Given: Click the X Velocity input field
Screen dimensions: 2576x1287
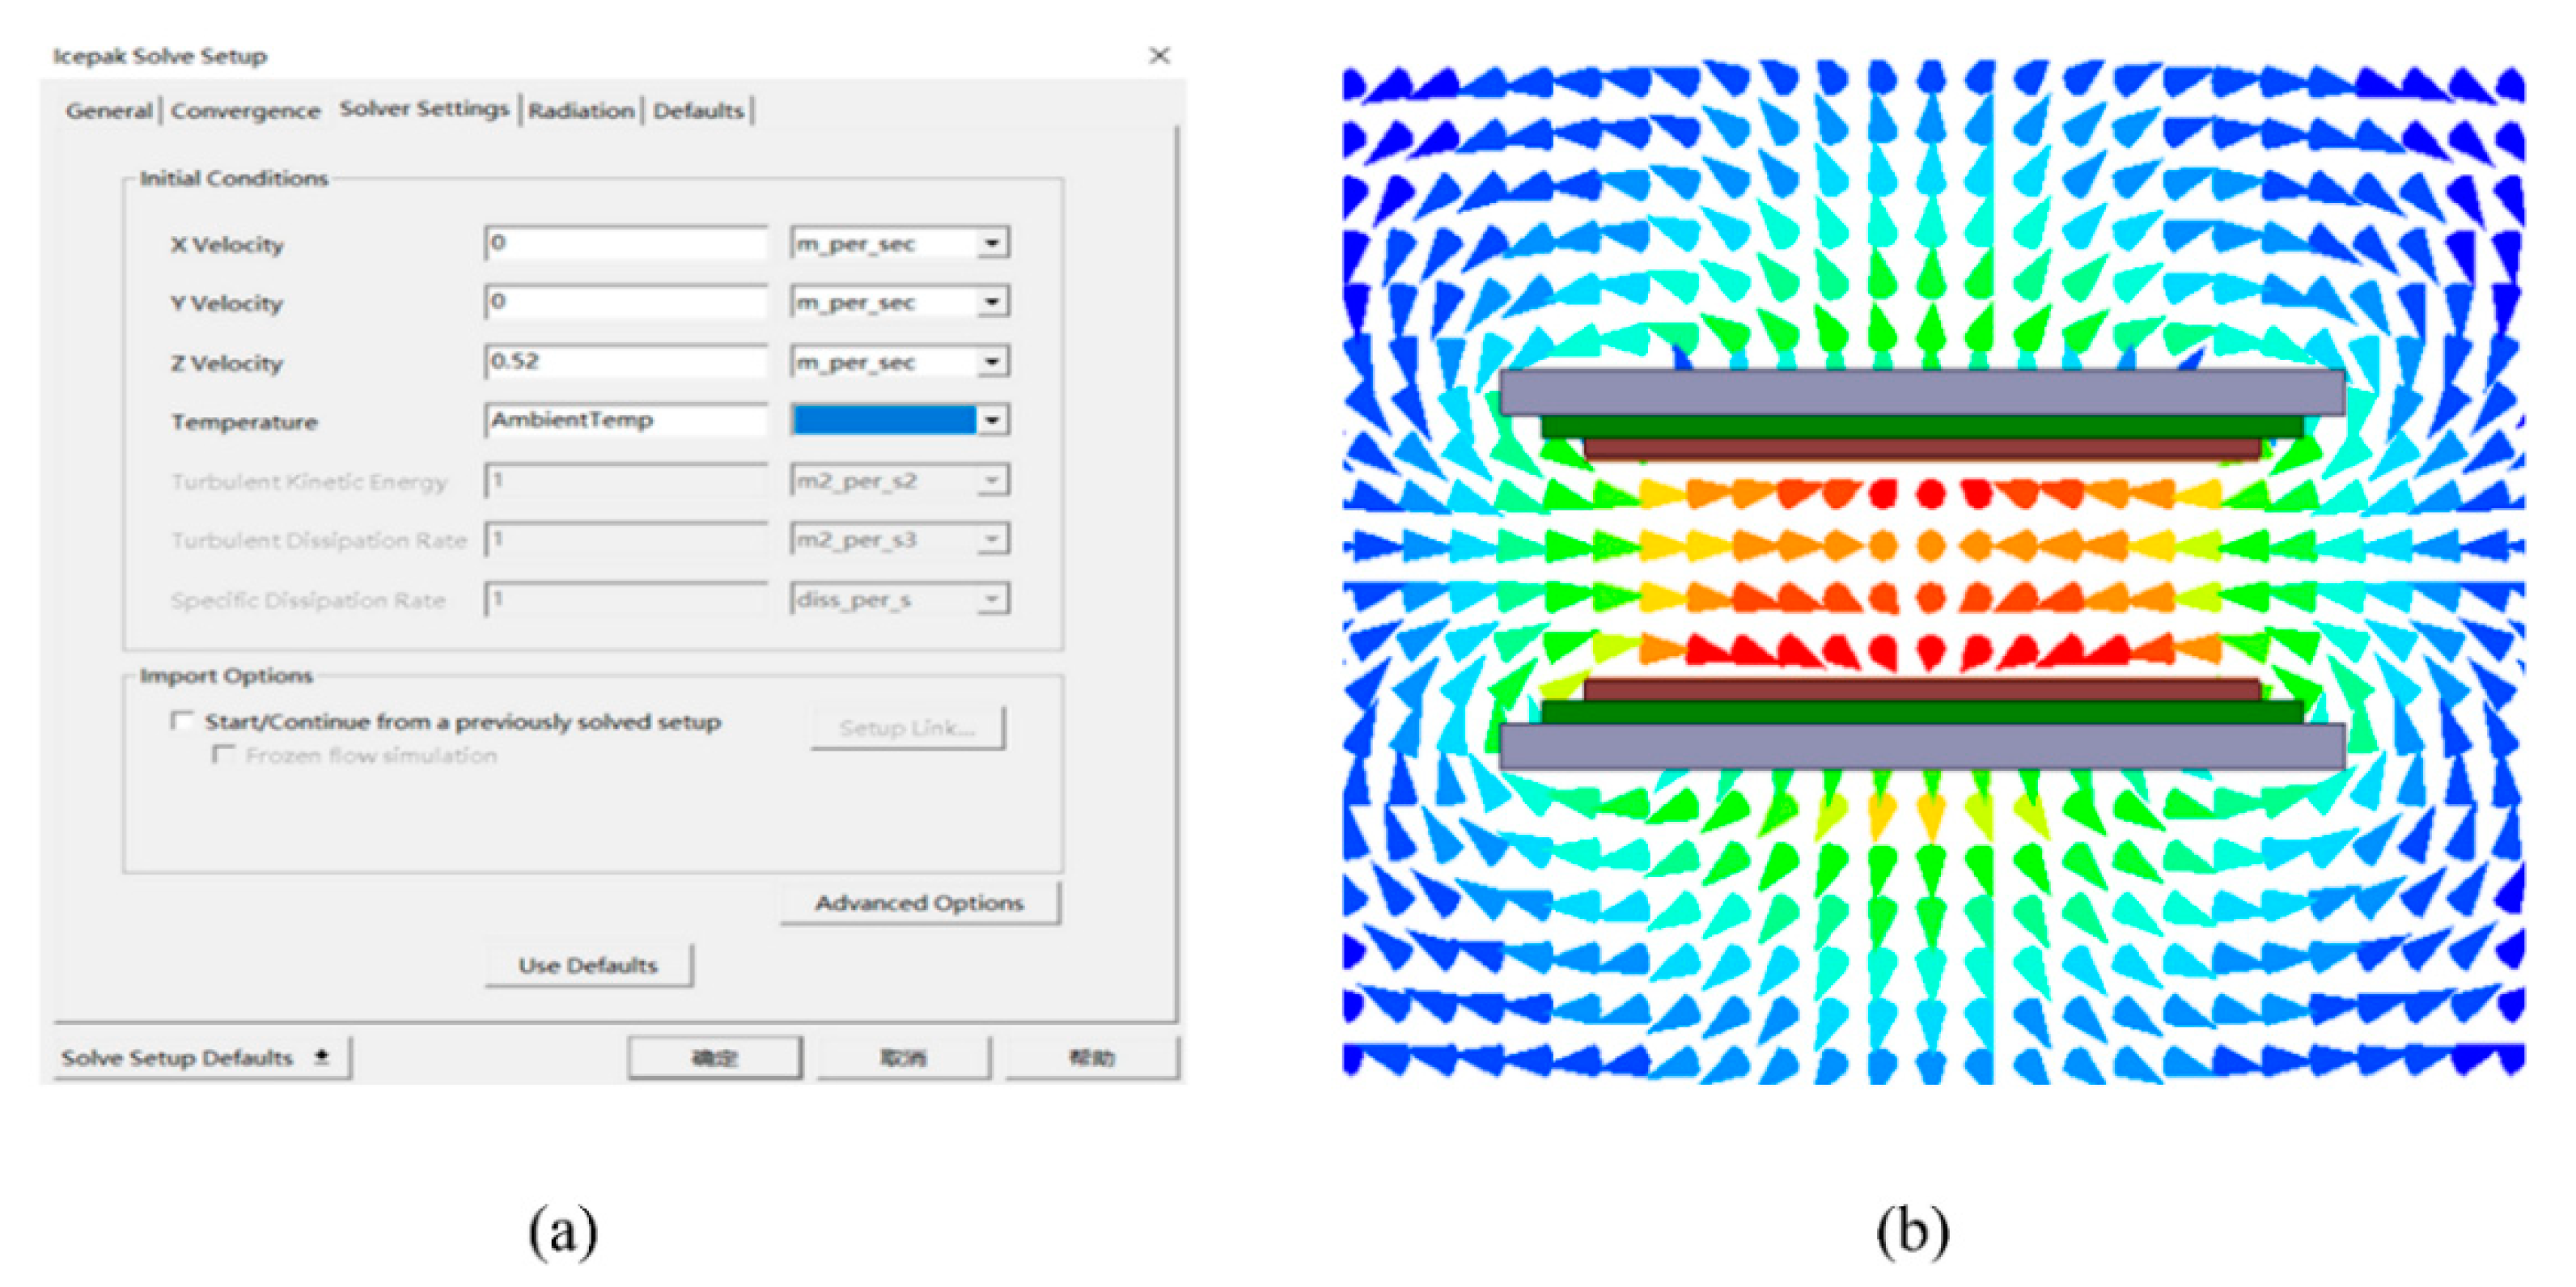Looking at the screenshot, I should pyautogui.click(x=626, y=243).
